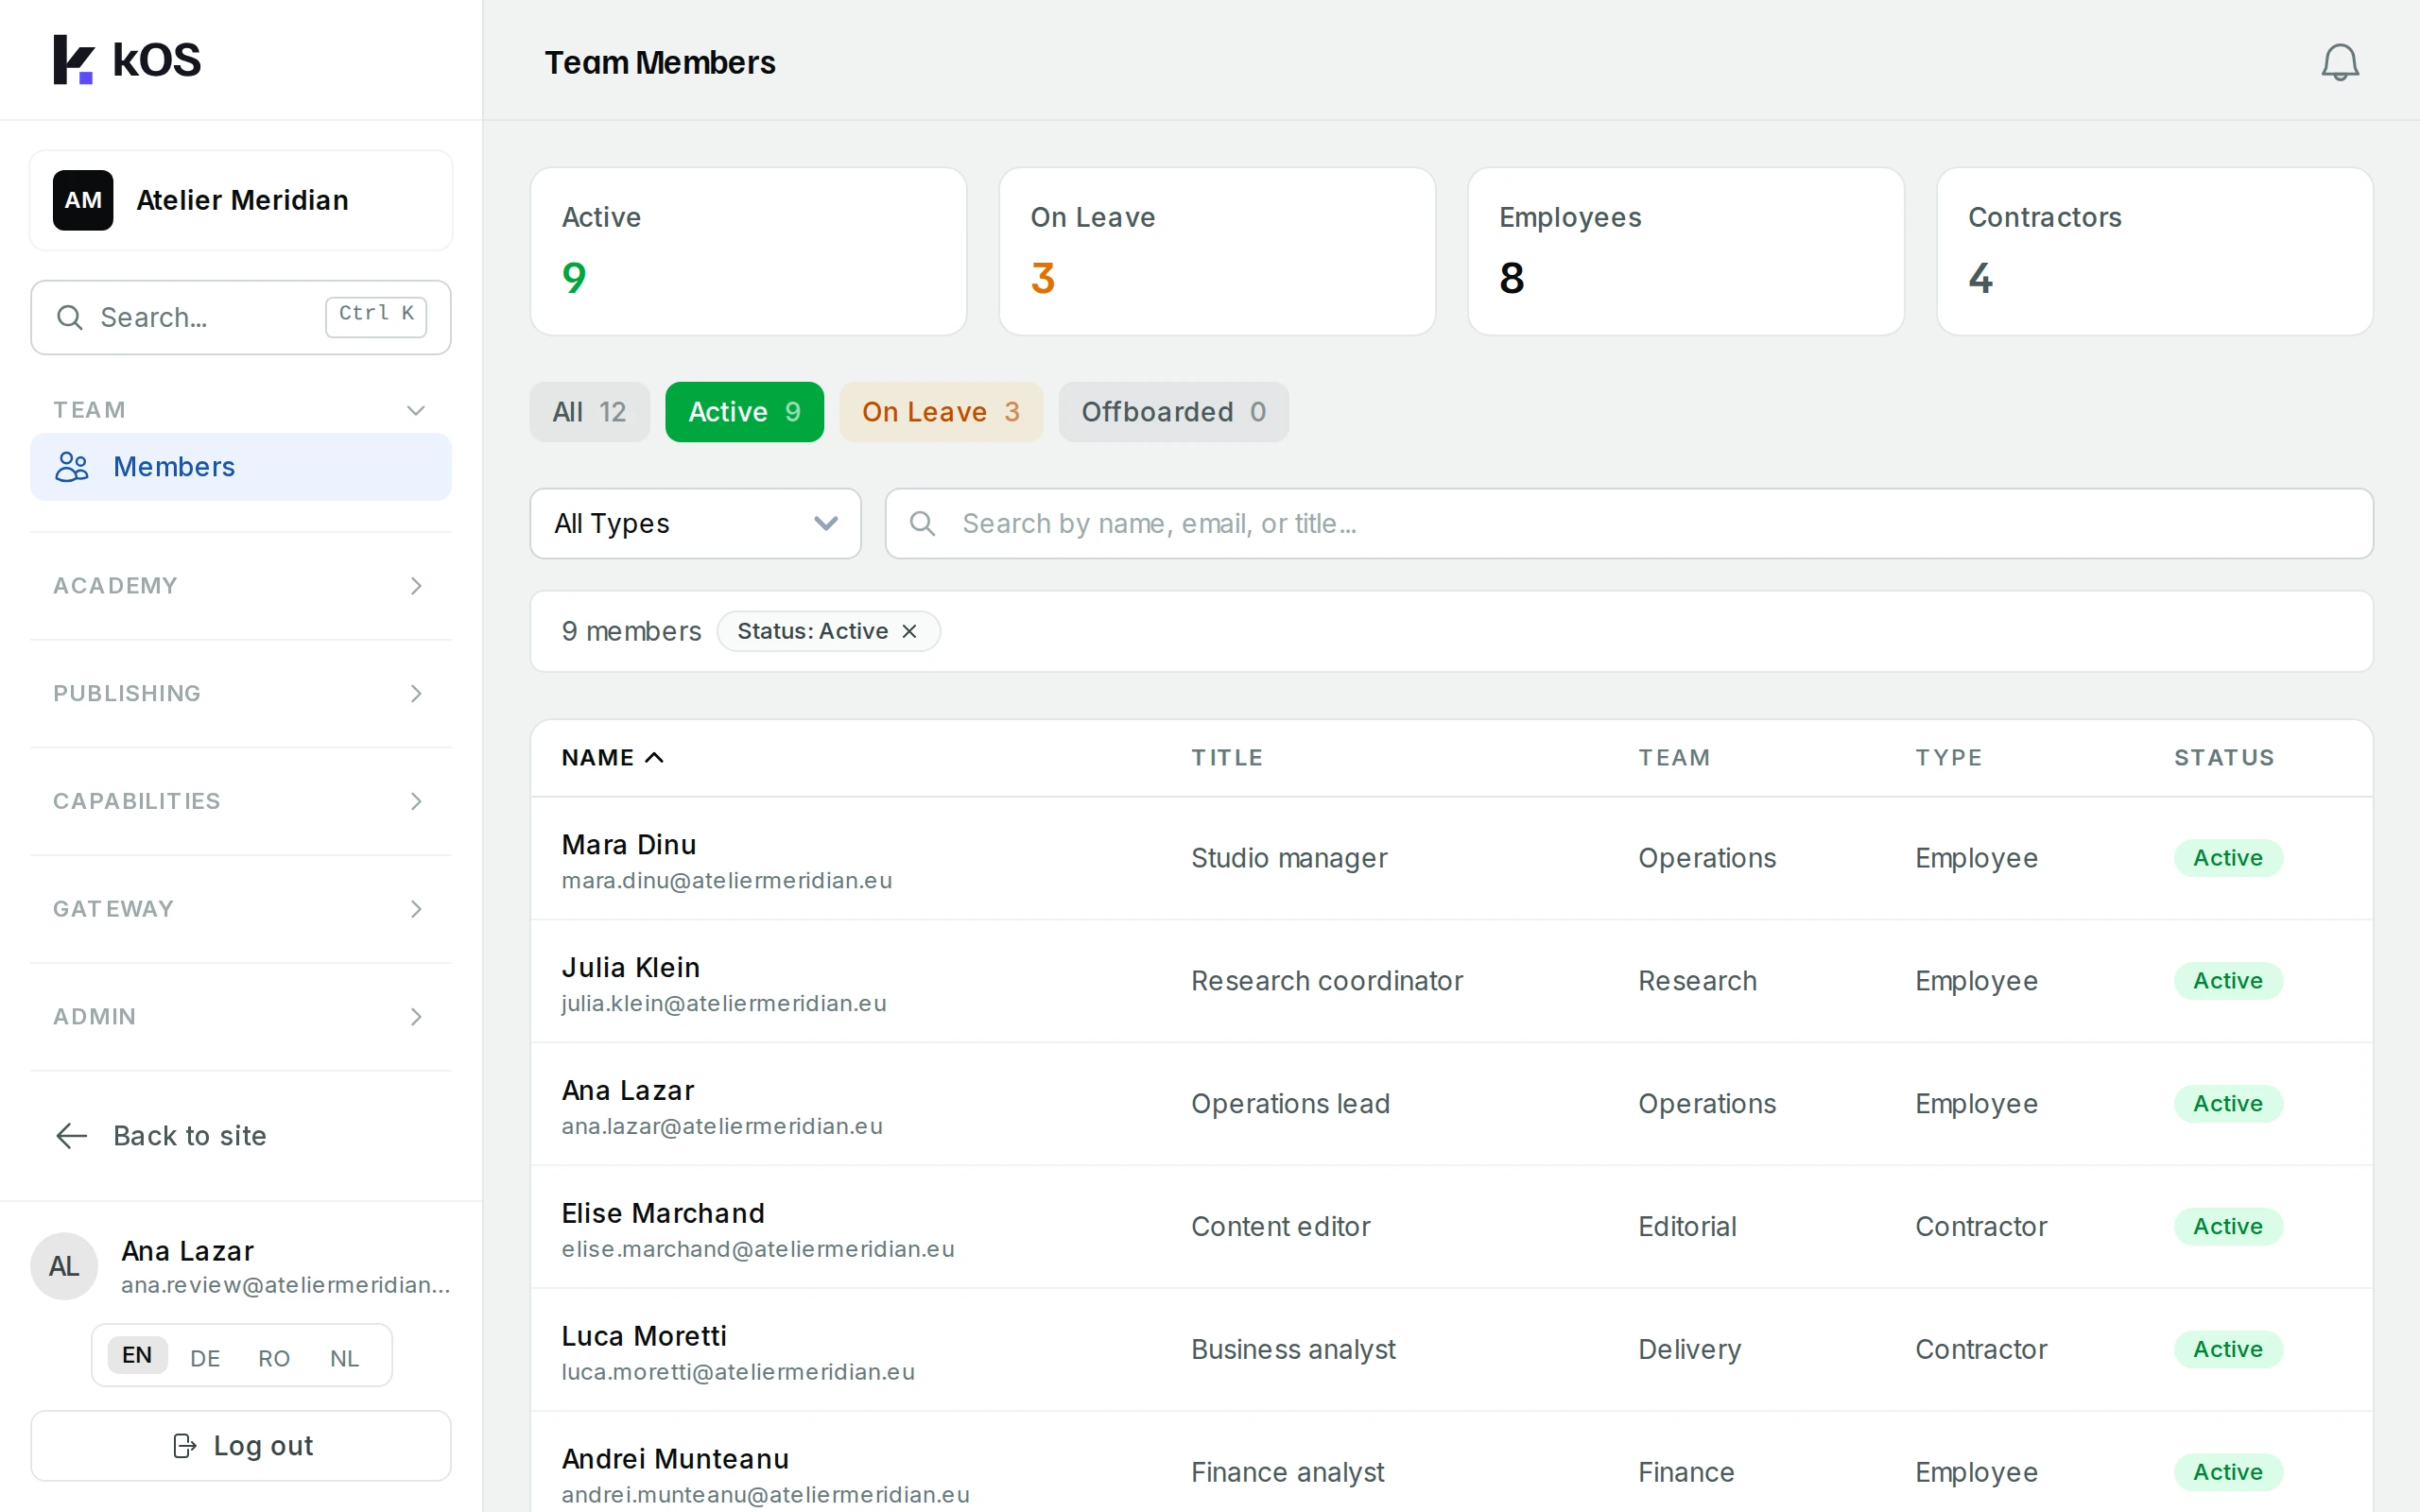Click the member search magnifier icon
This screenshot has height=1512, width=2420.
click(922, 523)
